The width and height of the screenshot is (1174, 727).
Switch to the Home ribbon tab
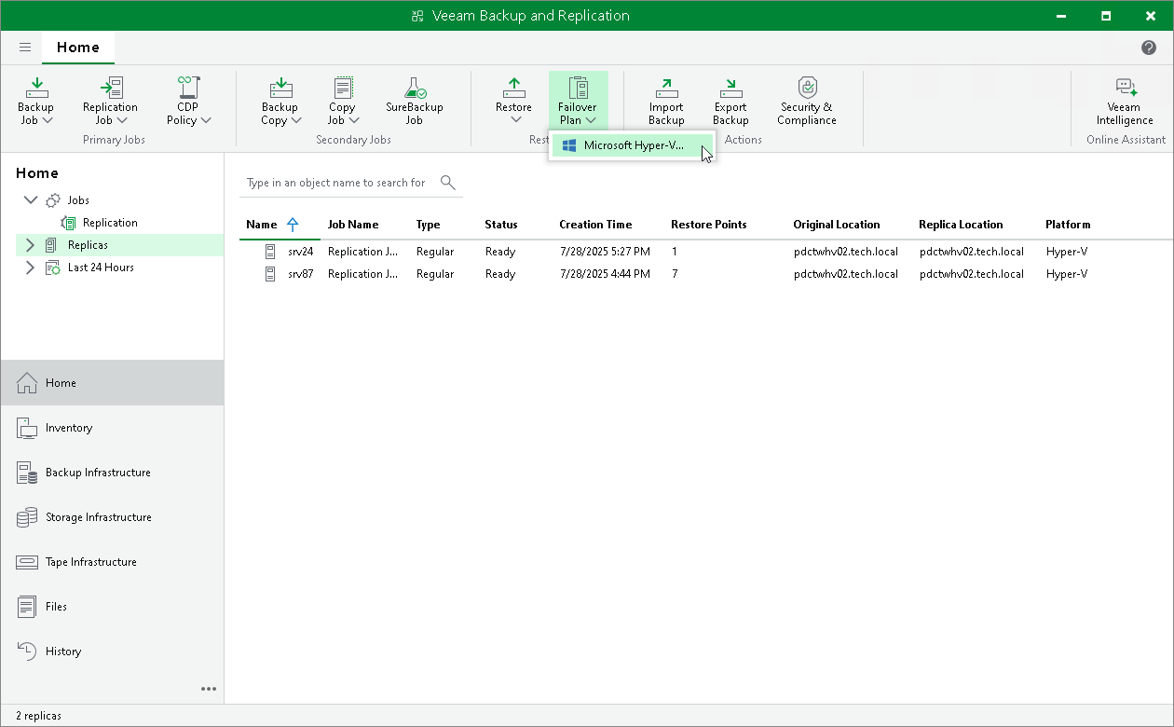click(78, 48)
